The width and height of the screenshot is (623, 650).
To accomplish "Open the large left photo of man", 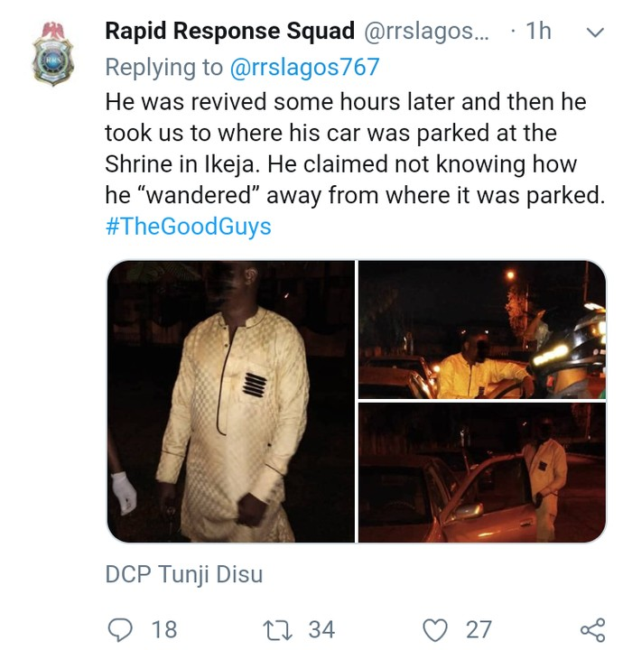I will pyautogui.click(x=231, y=401).
